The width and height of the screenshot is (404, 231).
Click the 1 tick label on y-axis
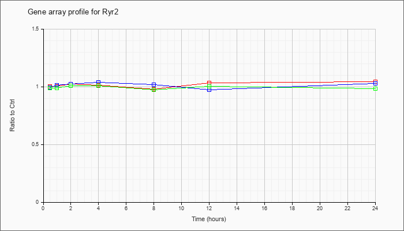(37, 87)
